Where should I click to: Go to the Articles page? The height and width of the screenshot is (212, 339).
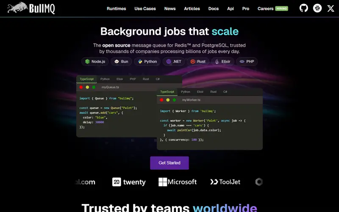tap(192, 8)
